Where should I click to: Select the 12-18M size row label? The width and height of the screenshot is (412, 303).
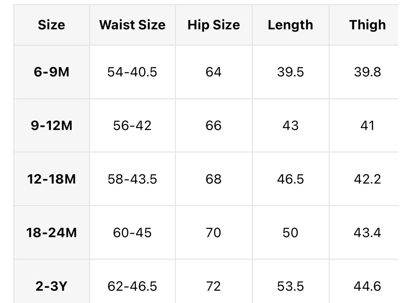coord(51,179)
